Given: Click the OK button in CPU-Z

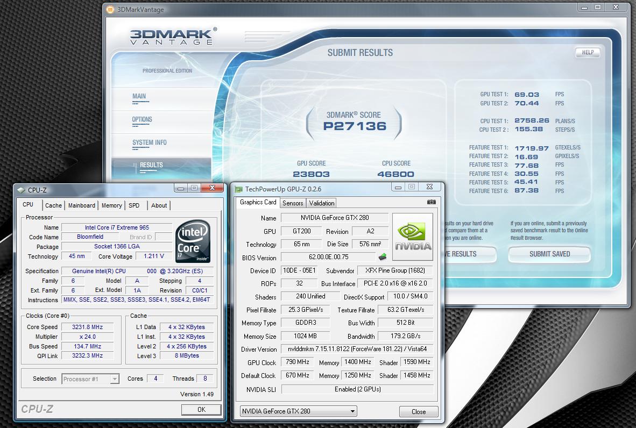Looking at the screenshot, I should coord(201,409).
